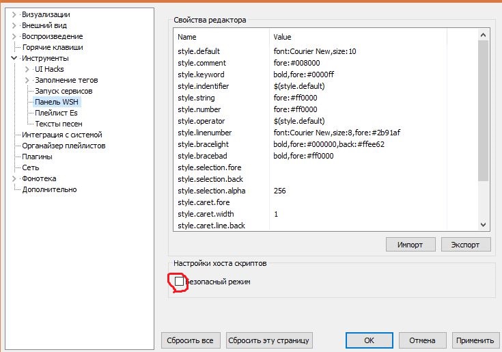502x352 pixels.
Task: Select Плейлист Es in the tree
Action: 56,113
